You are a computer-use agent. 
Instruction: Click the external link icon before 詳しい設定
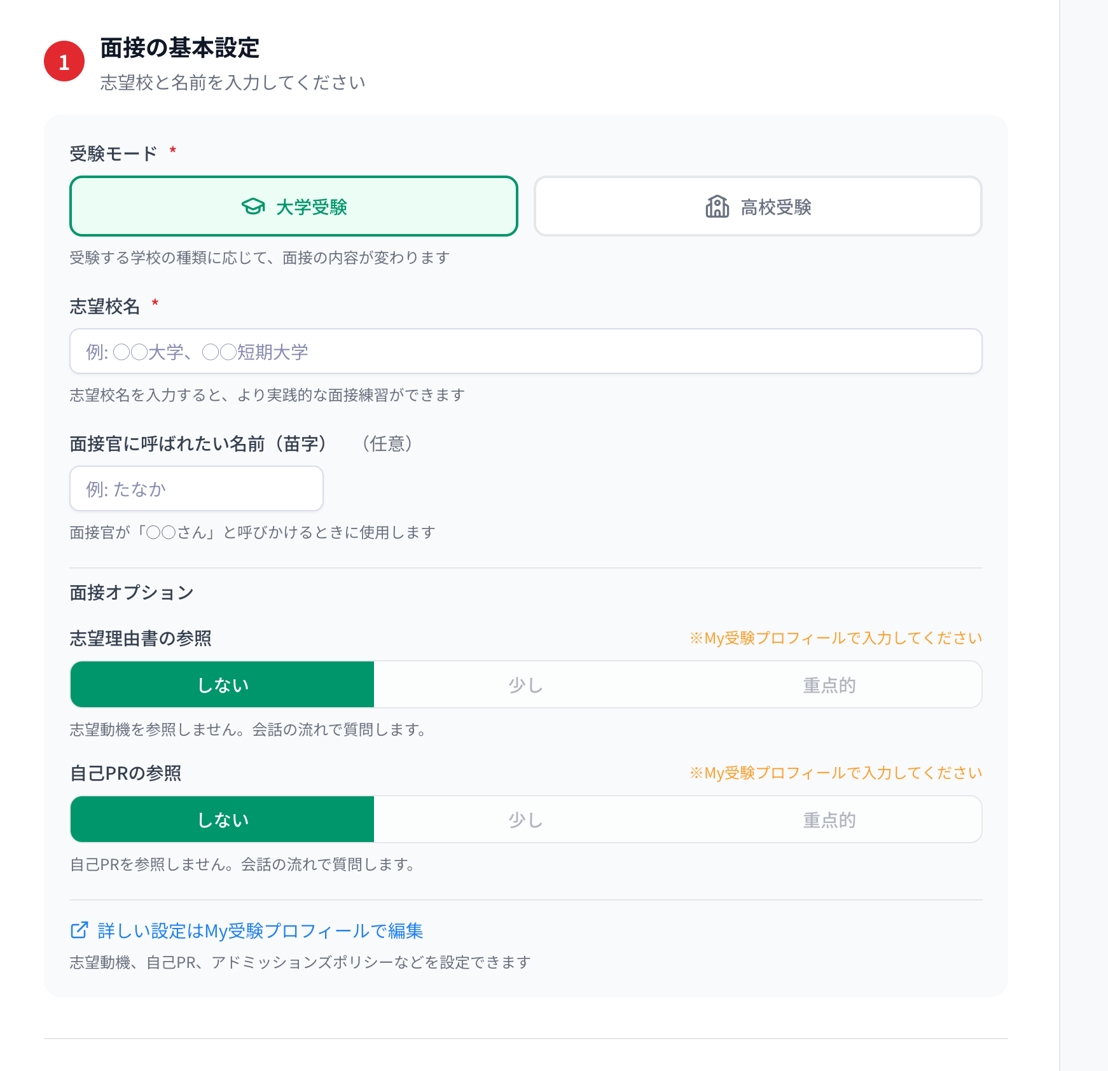click(x=78, y=930)
